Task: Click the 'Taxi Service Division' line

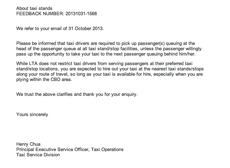Action: 38,155
